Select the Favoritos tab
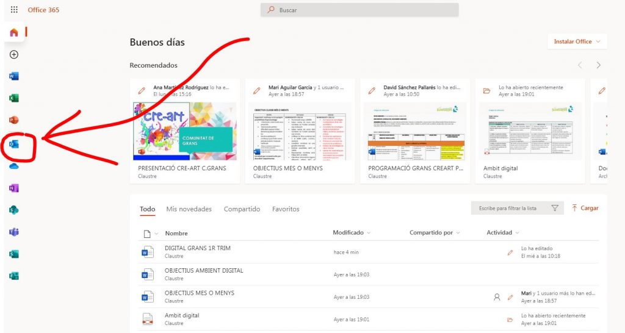Image resolution: width=625 pixels, height=333 pixels. click(x=286, y=209)
